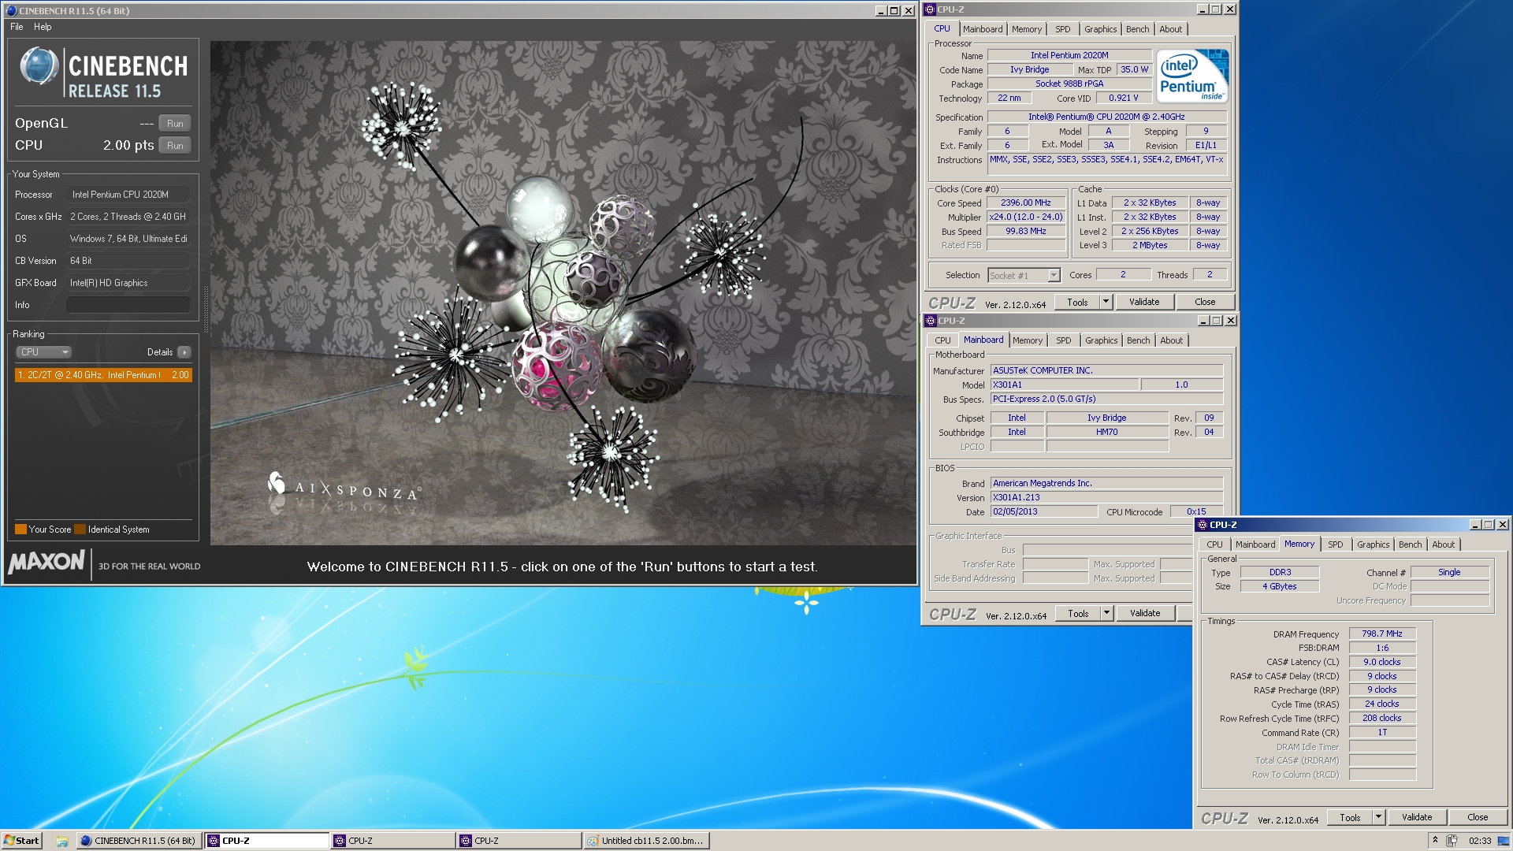Viewport: 1513px width, 851px height.
Task: Open title bar icon of CPU-Z CPU window
Action: (930, 9)
